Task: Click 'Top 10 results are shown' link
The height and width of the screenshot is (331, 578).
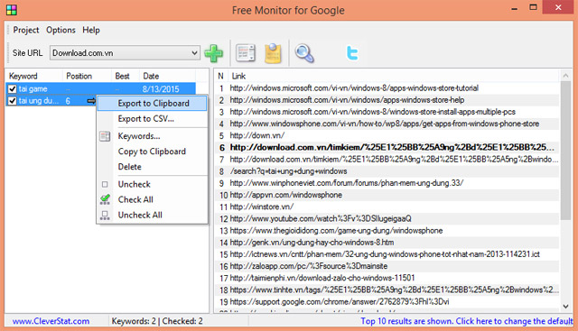Action: pyautogui.click(x=467, y=321)
